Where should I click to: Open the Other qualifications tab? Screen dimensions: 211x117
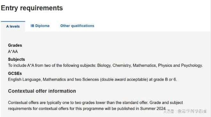77,26
